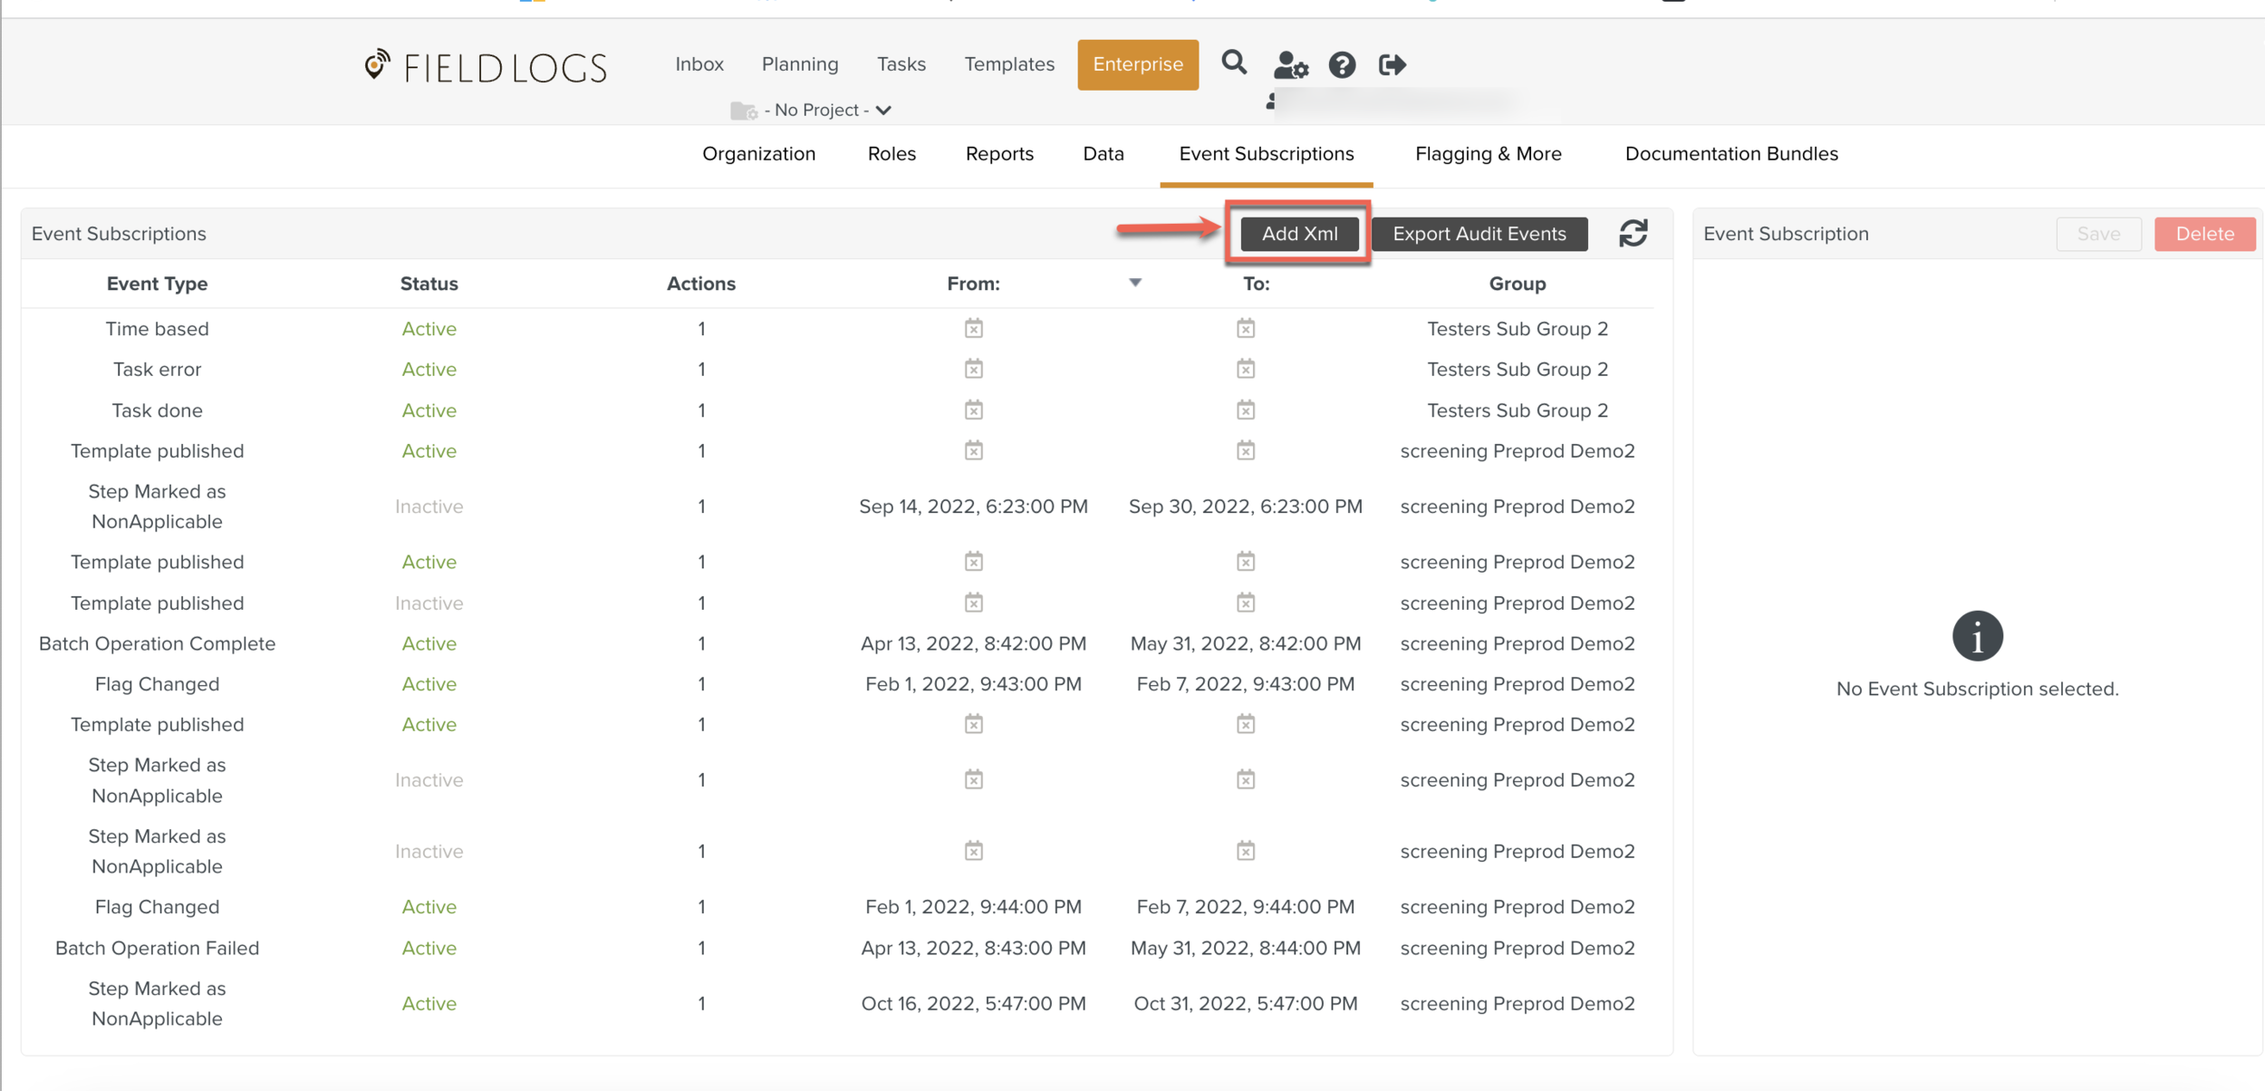This screenshot has height=1091, width=2265.
Task: Click From calendar icon for Task done row
Action: (x=973, y=410)
